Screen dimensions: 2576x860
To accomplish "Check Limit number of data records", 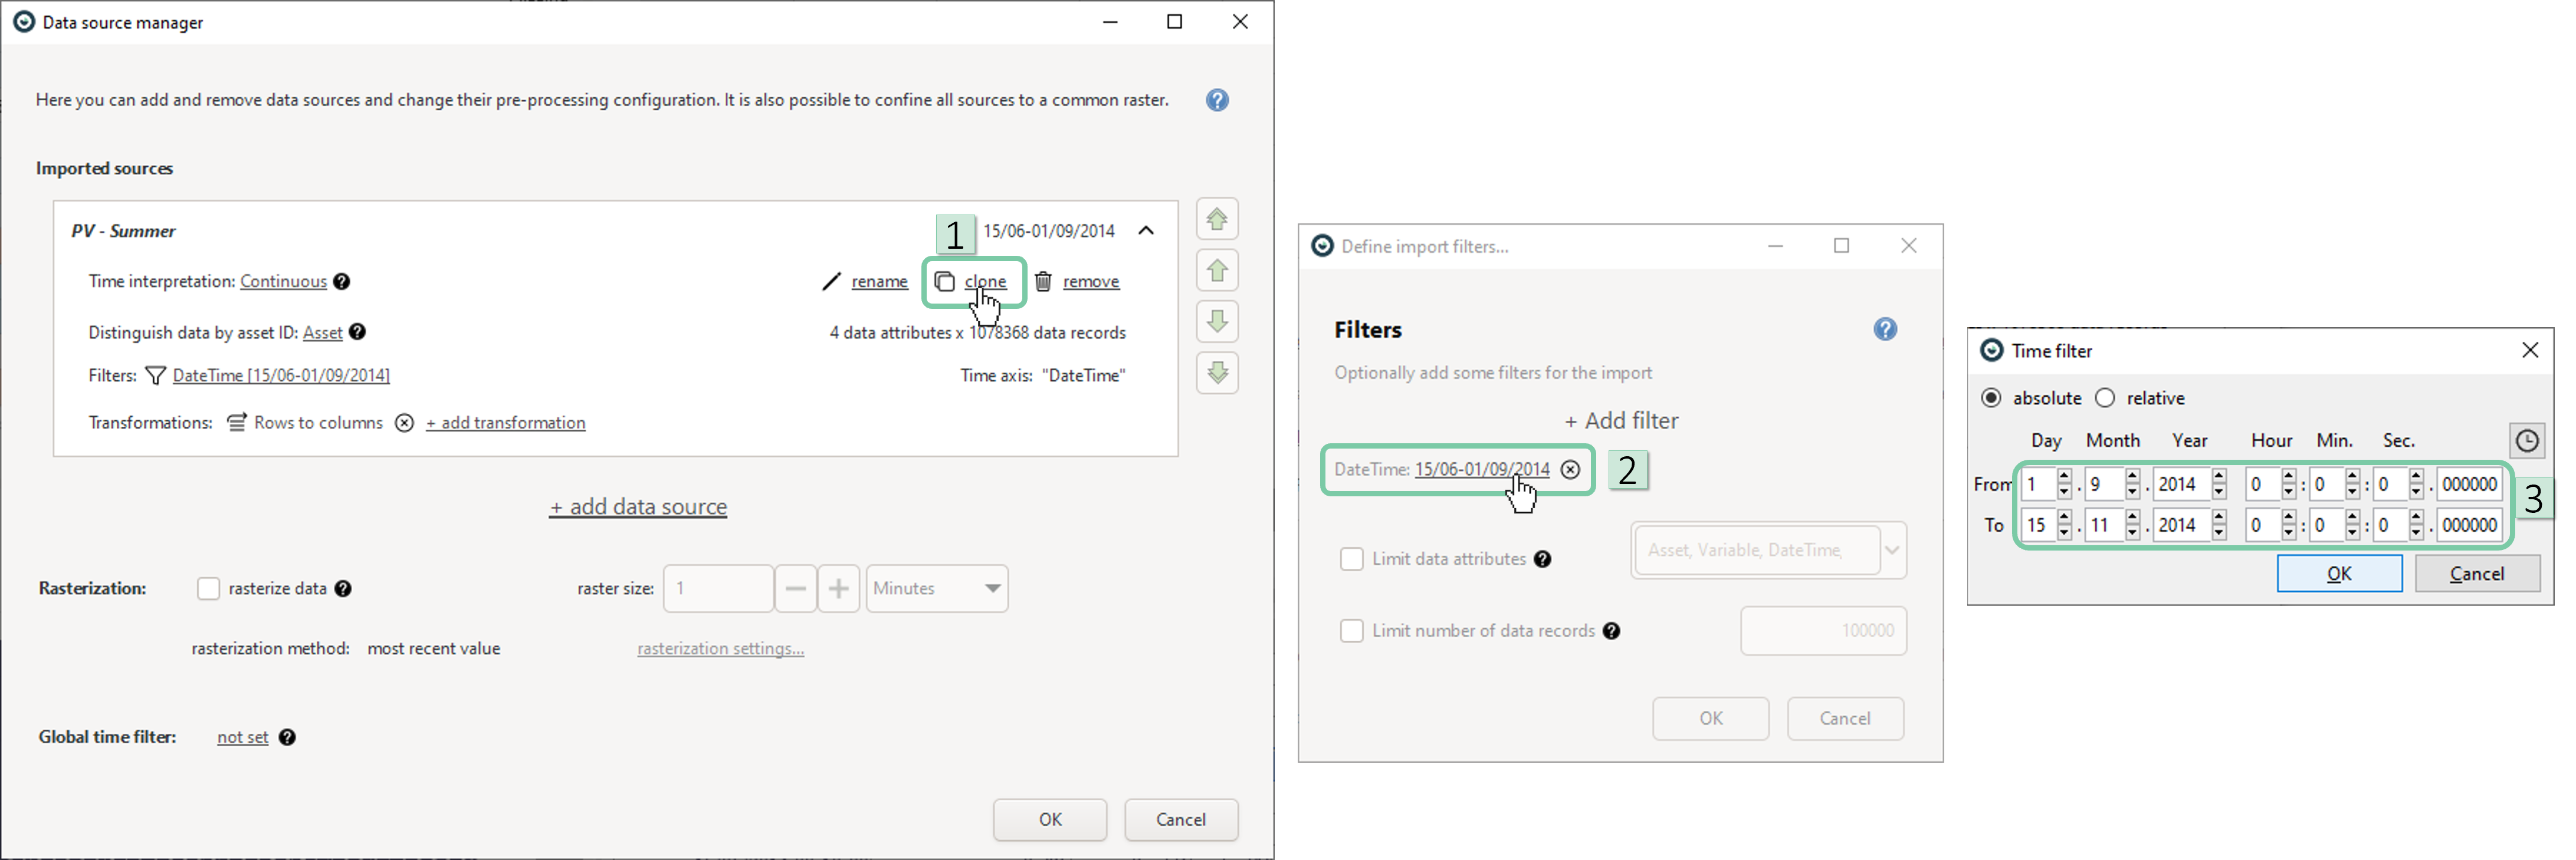I will pos(1351,631).
